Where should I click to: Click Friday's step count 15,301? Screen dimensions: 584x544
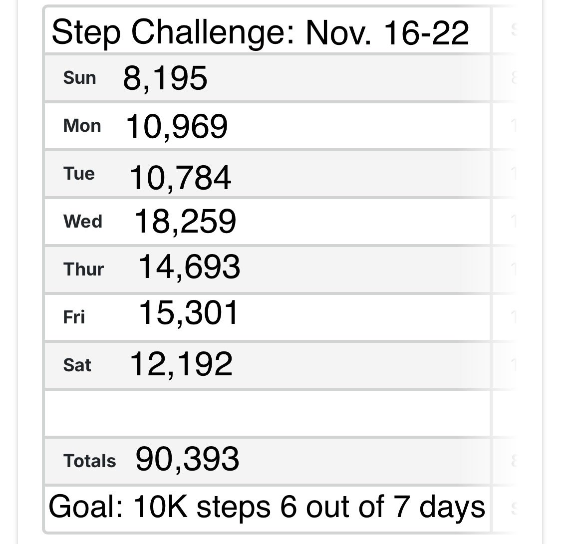pos(189,313)
